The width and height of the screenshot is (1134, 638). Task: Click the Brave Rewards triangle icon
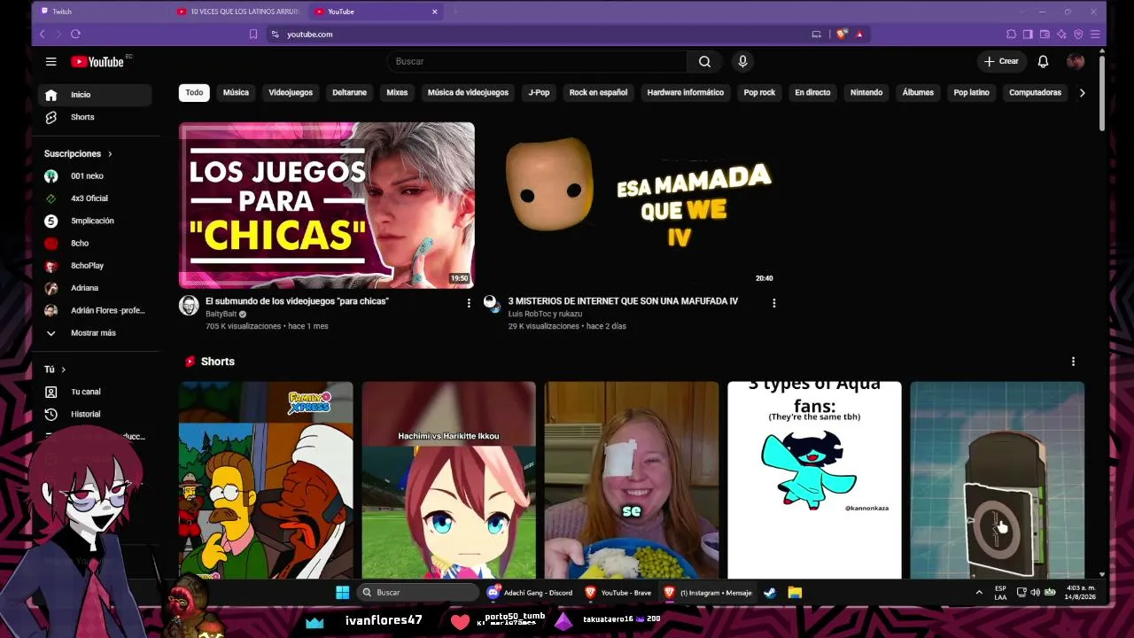click(x=859, y=34)
